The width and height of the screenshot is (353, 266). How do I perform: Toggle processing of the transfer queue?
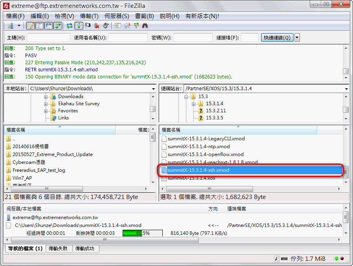(79, 26)
